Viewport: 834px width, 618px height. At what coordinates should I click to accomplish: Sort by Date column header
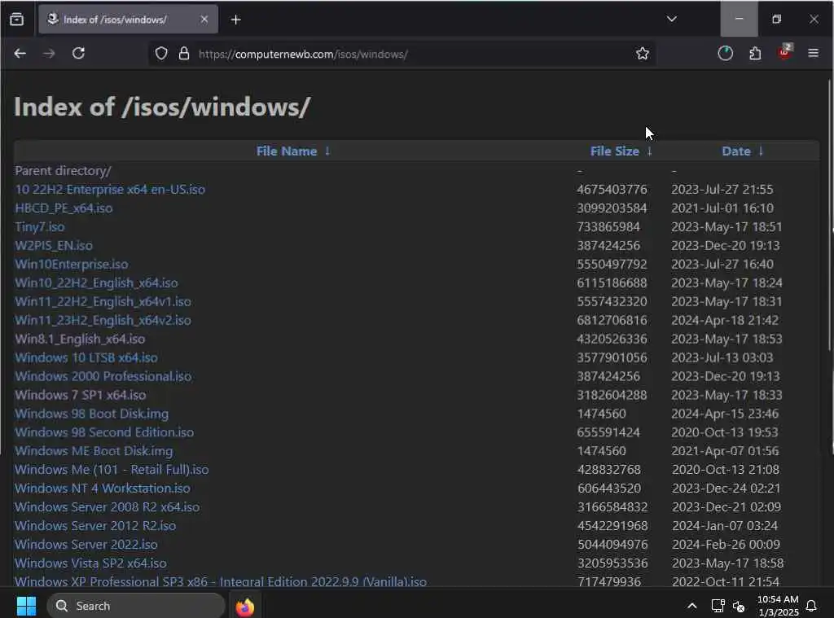point(736,151)
